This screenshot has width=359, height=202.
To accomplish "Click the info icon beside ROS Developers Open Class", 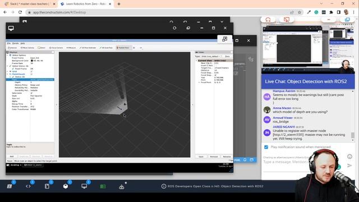I will click(x=163, y=186).
